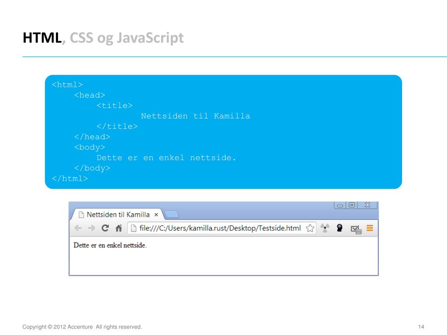This screenshot has width=447, height=335.
Task: Close the Nettsiden til Kamilla tab
Action: click(x=156, y=215)
